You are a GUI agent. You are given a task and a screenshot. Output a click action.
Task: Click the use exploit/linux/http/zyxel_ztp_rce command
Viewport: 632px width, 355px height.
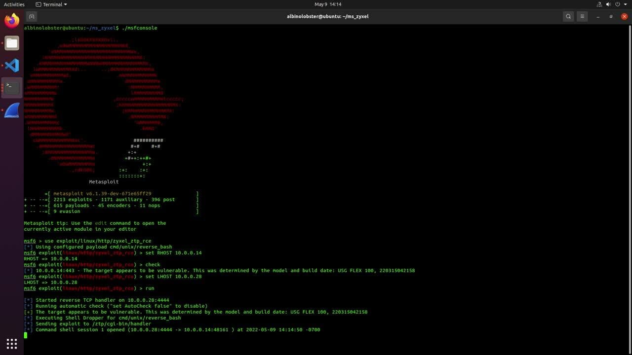(x=98, y=241)
